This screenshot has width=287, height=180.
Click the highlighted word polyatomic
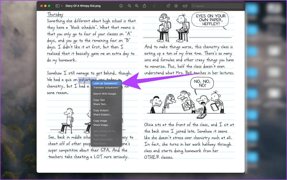click(x=87, y=80)
